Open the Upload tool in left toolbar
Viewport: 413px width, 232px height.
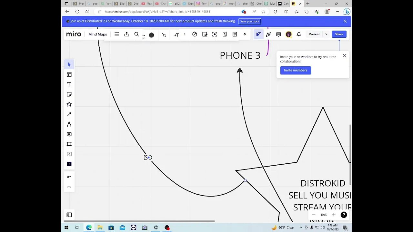69,154
